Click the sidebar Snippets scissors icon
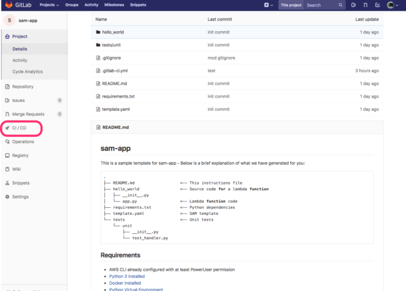 (x=7, y=183)
